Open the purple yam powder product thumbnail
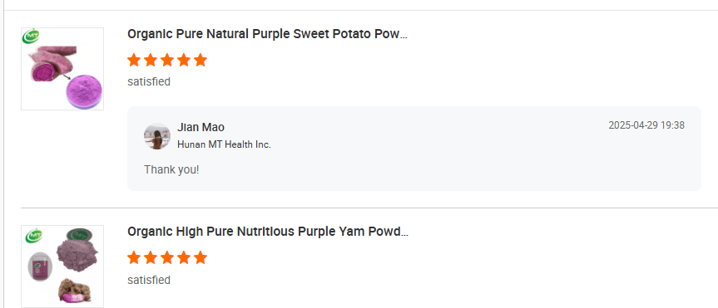718x308 pixels. [62, 266]
